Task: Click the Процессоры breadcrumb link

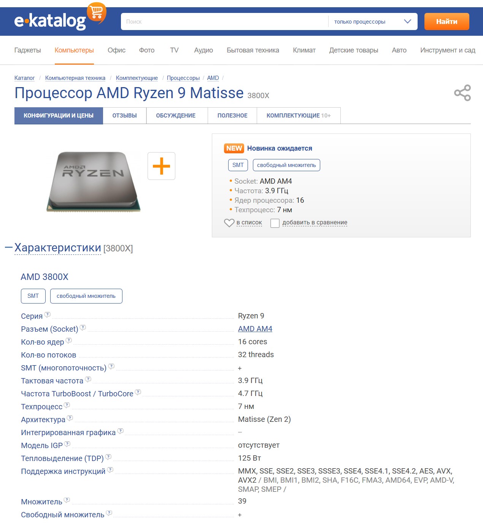Action: [x=183, y=78]
